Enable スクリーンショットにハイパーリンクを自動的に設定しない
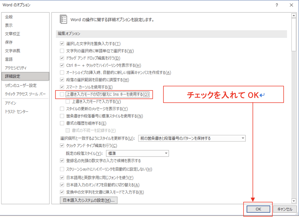299x217 pixels. pos(62,169)
